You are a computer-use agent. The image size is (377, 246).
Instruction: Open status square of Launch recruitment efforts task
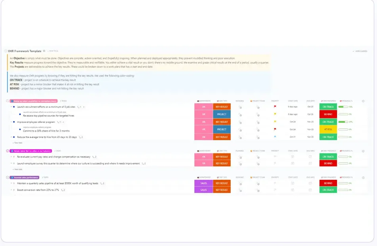tap(14, 107)
